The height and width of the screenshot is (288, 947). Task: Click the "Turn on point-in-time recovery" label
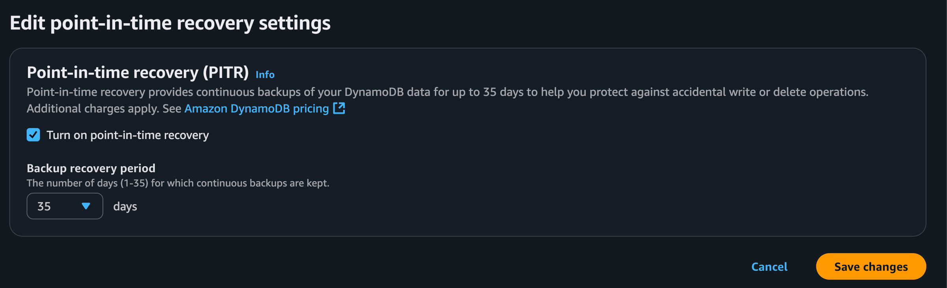127,135
